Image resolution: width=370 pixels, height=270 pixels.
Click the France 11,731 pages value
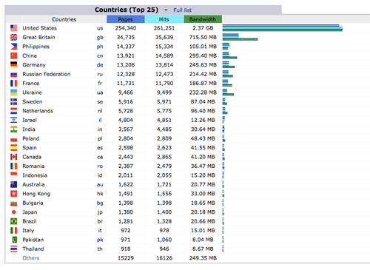click(x=126, y=84)
